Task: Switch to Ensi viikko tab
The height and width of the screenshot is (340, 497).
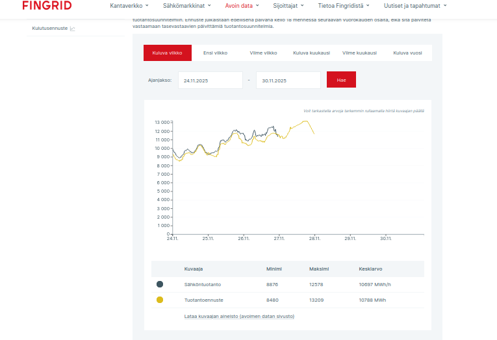Action: click(215, 53)
